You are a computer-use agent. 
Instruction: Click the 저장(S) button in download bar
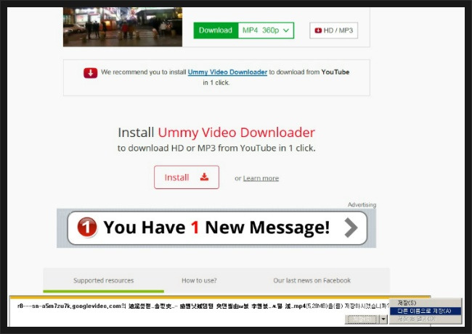click(x=362, y=319)
